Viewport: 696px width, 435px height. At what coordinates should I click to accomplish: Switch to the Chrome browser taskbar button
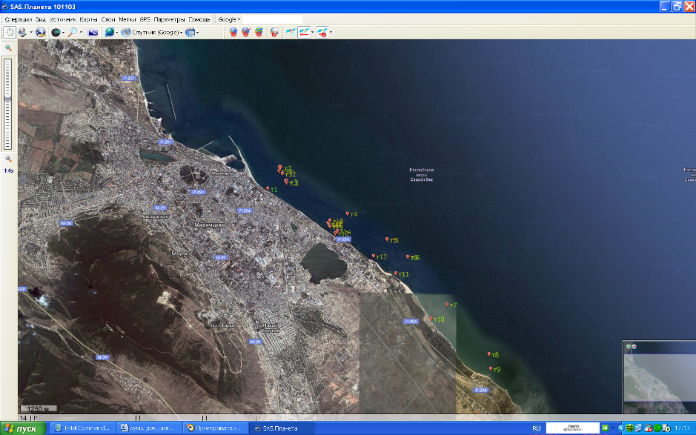coord(216,428)
